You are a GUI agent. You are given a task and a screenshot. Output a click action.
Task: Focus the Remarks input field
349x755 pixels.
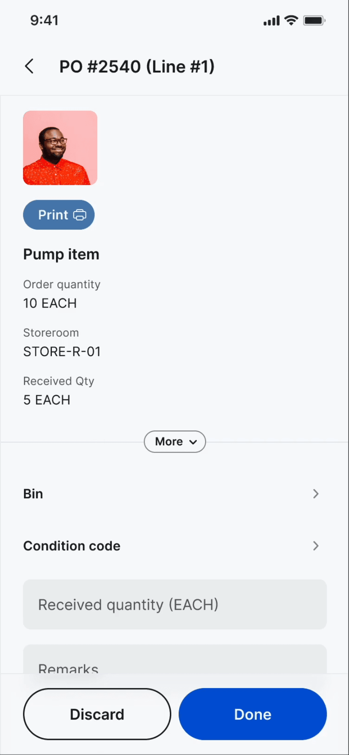click(175, 661)
